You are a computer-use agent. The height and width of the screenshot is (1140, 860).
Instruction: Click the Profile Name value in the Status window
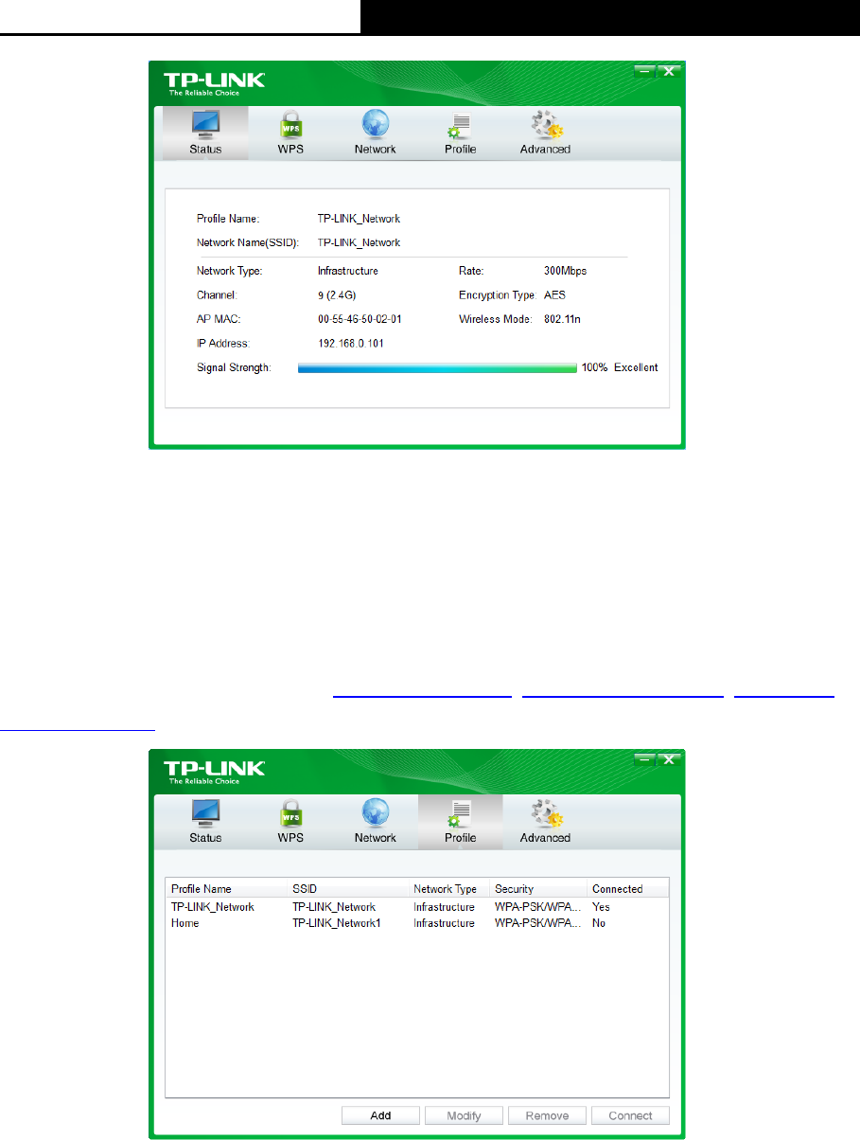(x=359, y=219)
